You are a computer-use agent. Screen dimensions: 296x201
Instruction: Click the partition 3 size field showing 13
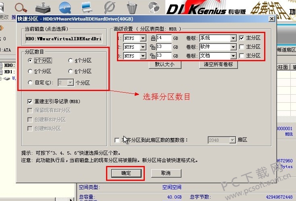click(164, 56)
